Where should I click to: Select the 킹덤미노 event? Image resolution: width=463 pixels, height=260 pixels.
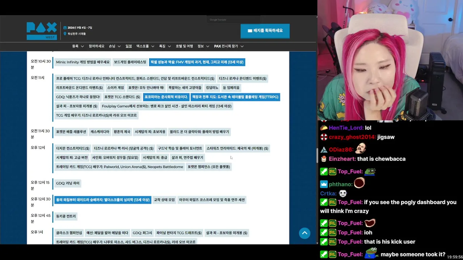tap(212, 88)
